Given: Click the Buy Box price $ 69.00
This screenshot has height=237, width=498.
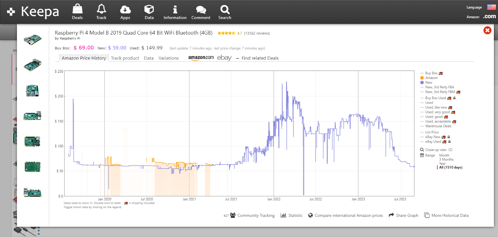Looking at the screenshot, I should tap(84, 48).
